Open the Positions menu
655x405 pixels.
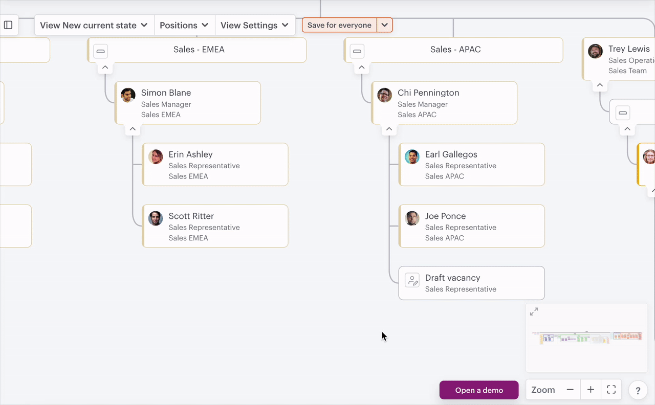(x=184, y=25)
